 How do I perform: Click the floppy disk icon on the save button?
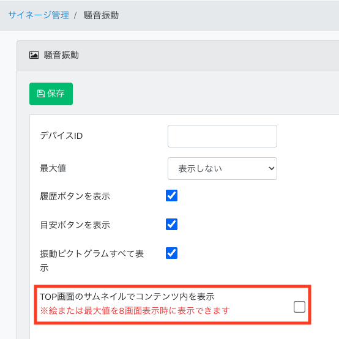pos(41,94)
